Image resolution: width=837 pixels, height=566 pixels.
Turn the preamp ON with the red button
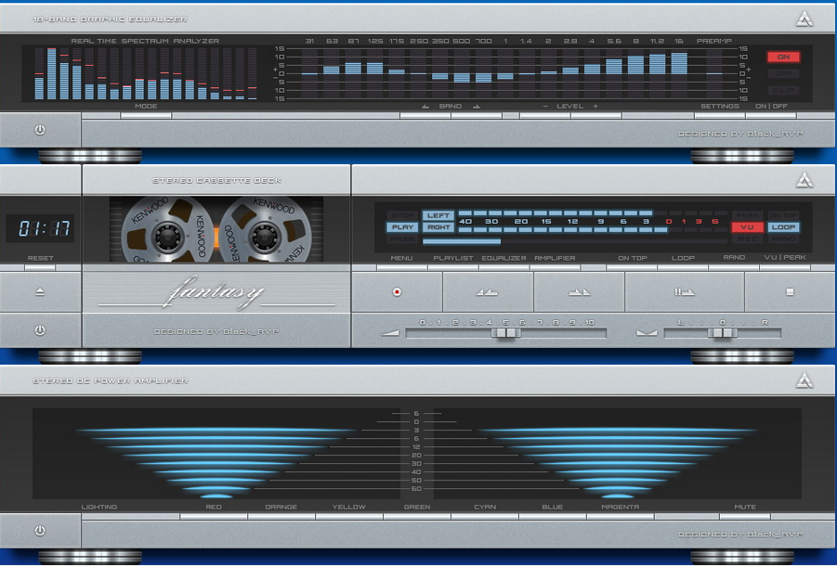[x=783, y=56]
